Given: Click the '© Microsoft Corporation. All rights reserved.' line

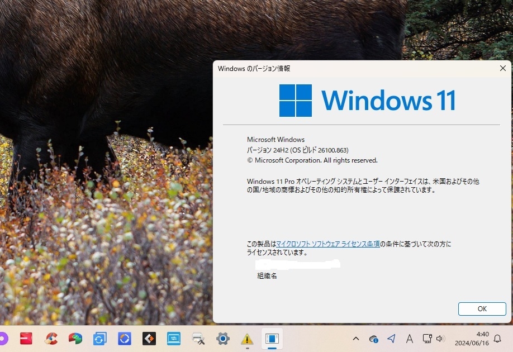Looking at the screenshot, I should 312,160.
